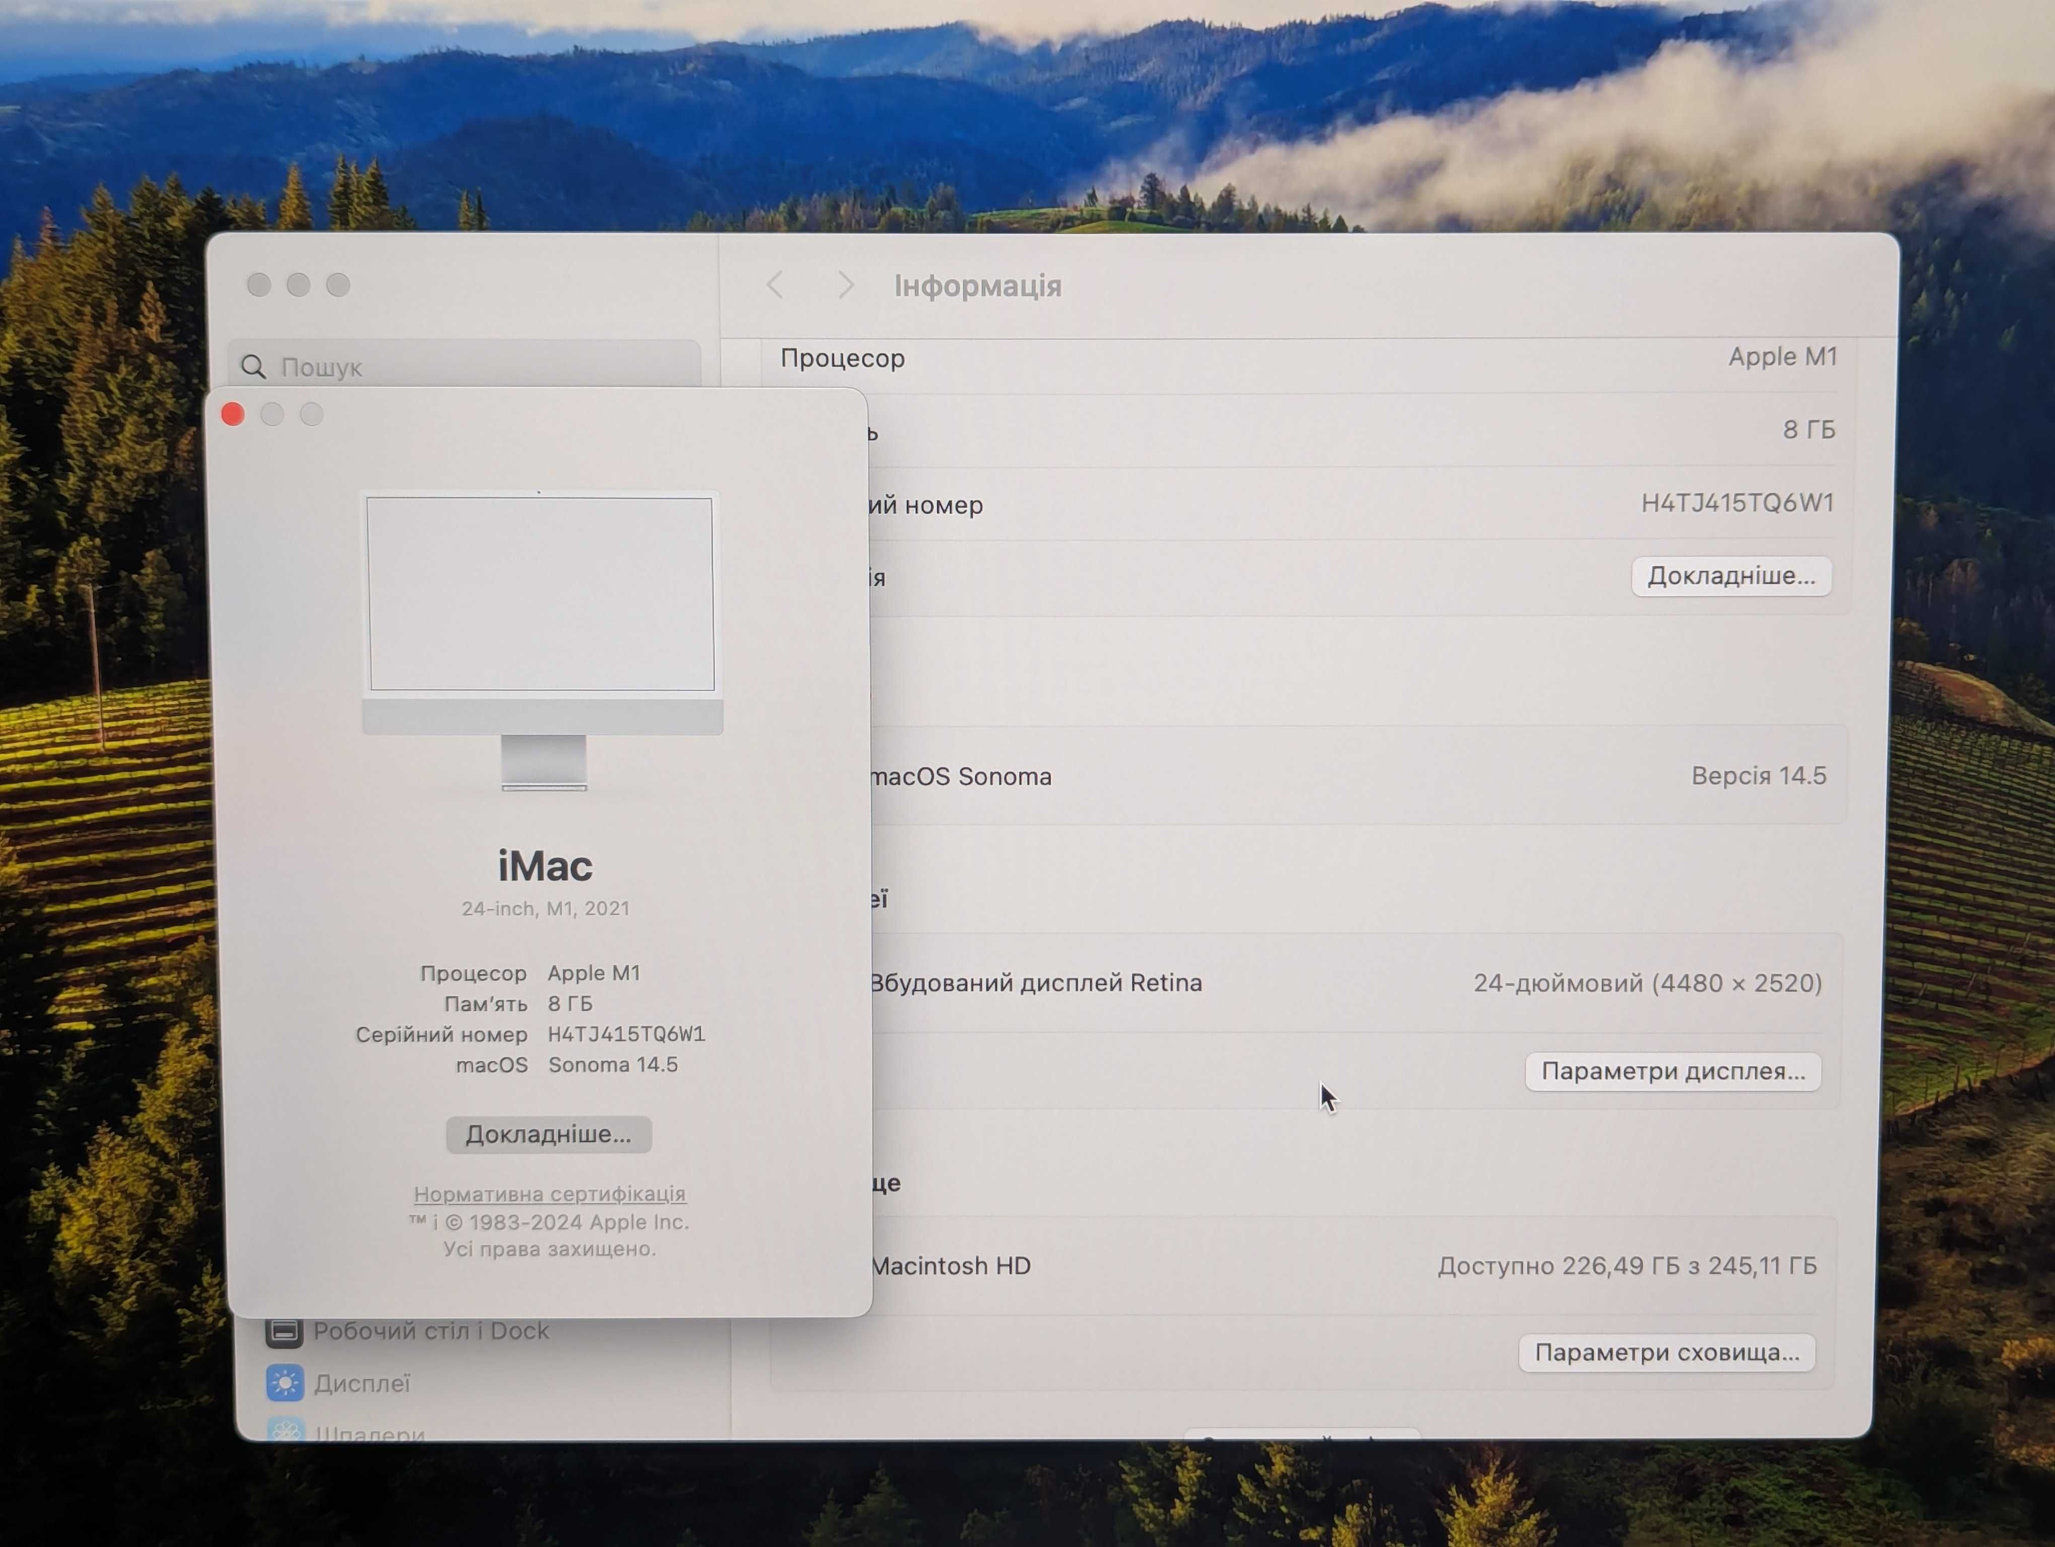2055x1547 pixels.
Task: Select Дисплеї in the sidebar
Action: click(362, 1383)
